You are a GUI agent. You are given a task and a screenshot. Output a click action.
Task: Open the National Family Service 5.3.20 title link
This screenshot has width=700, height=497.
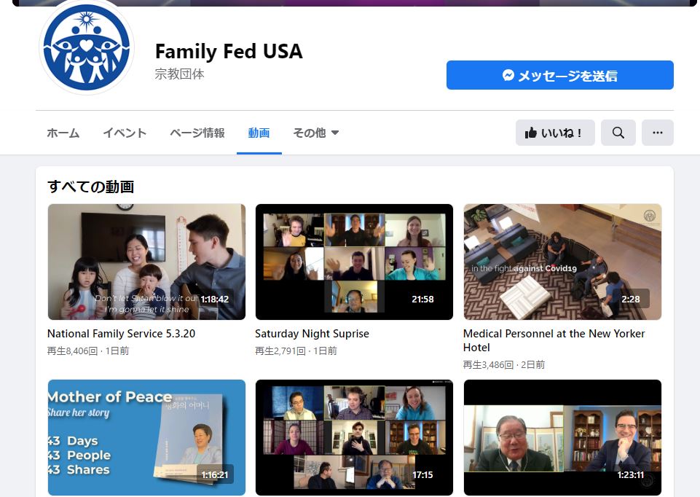[x=121, y=334]
